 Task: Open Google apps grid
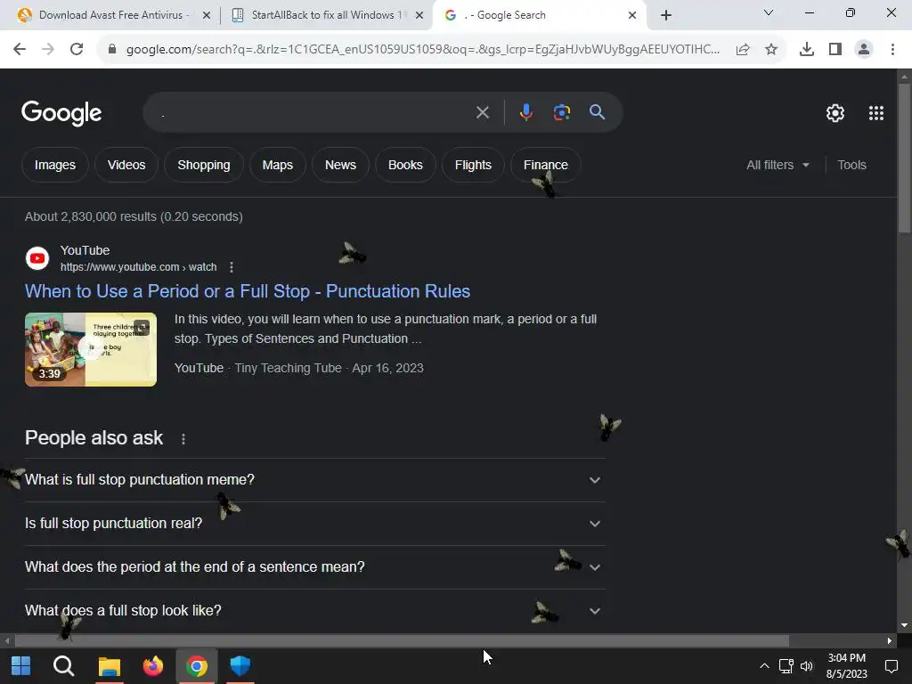tap(876, 113)
